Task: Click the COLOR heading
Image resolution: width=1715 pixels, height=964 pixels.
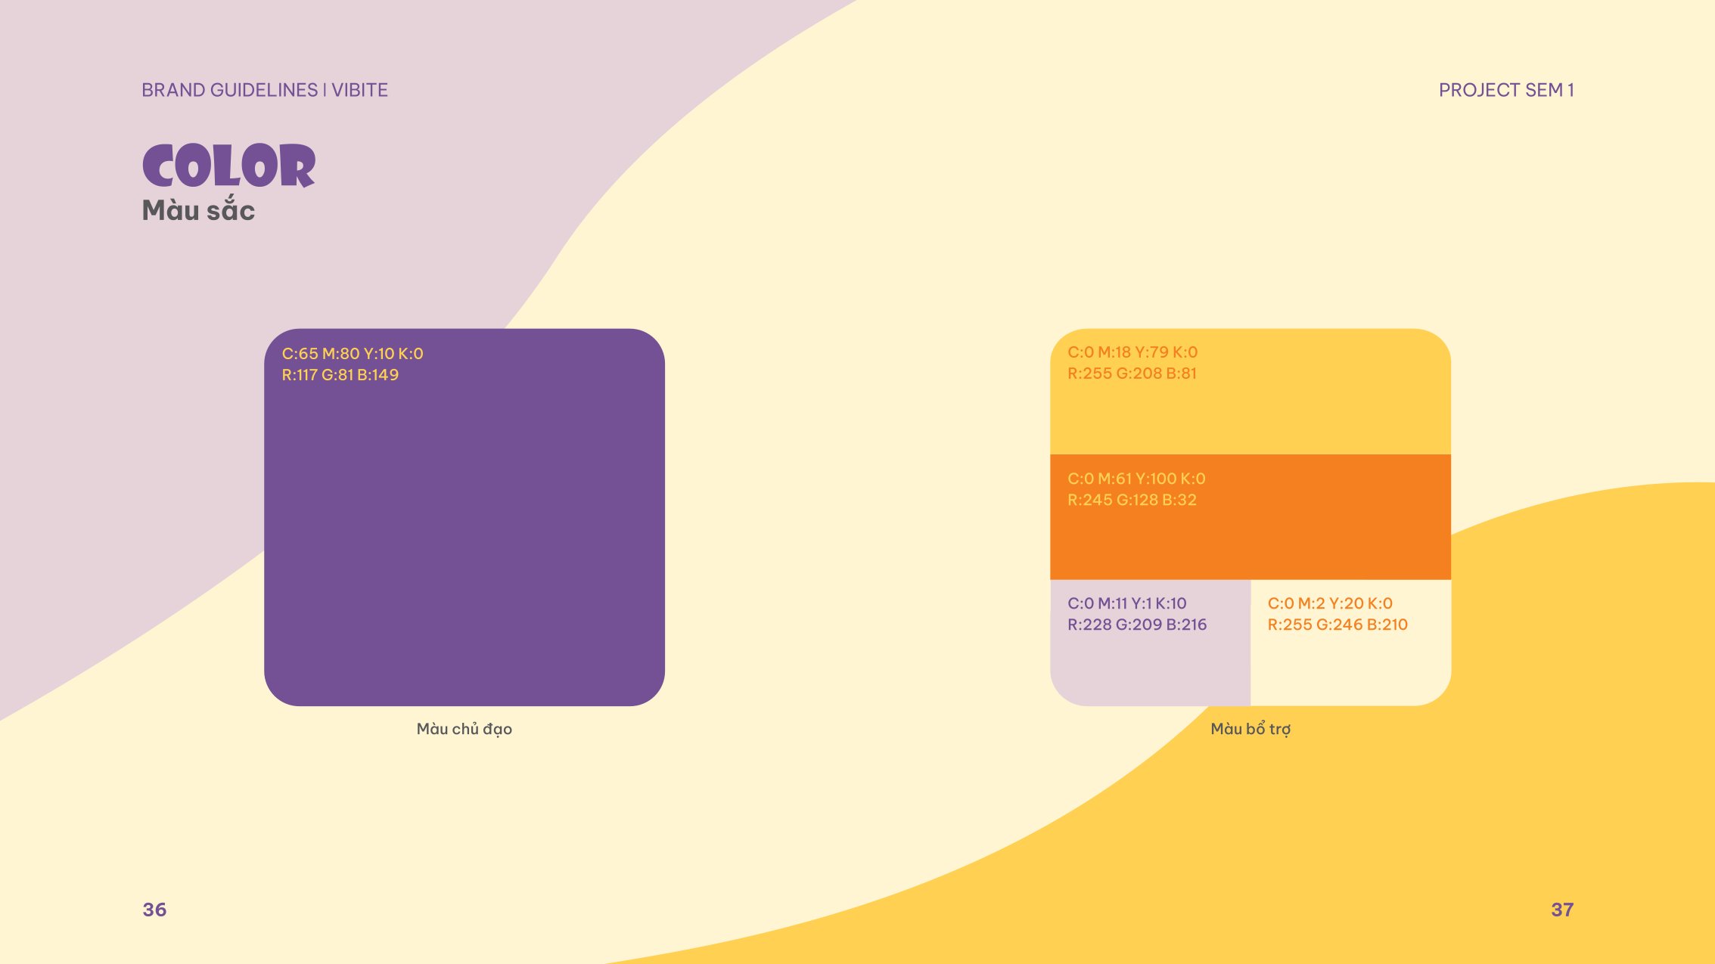Action: [228, 165]
